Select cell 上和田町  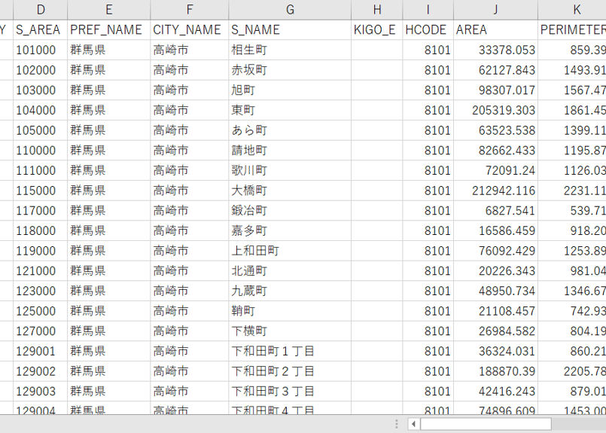click(290, 251)
